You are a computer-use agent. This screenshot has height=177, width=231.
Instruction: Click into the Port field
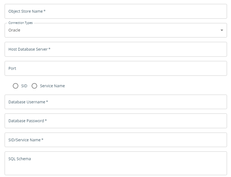click(x=115, y=68)
